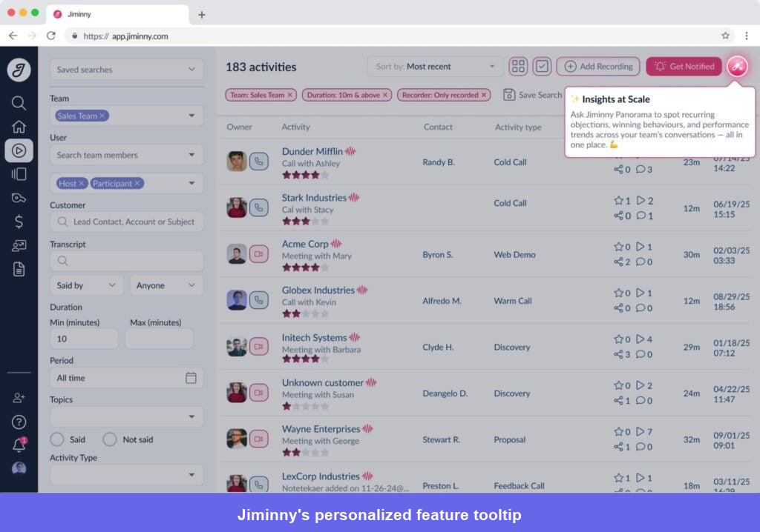Open the help question mark icon
760x532 pixels.
(x=19, y=422)
